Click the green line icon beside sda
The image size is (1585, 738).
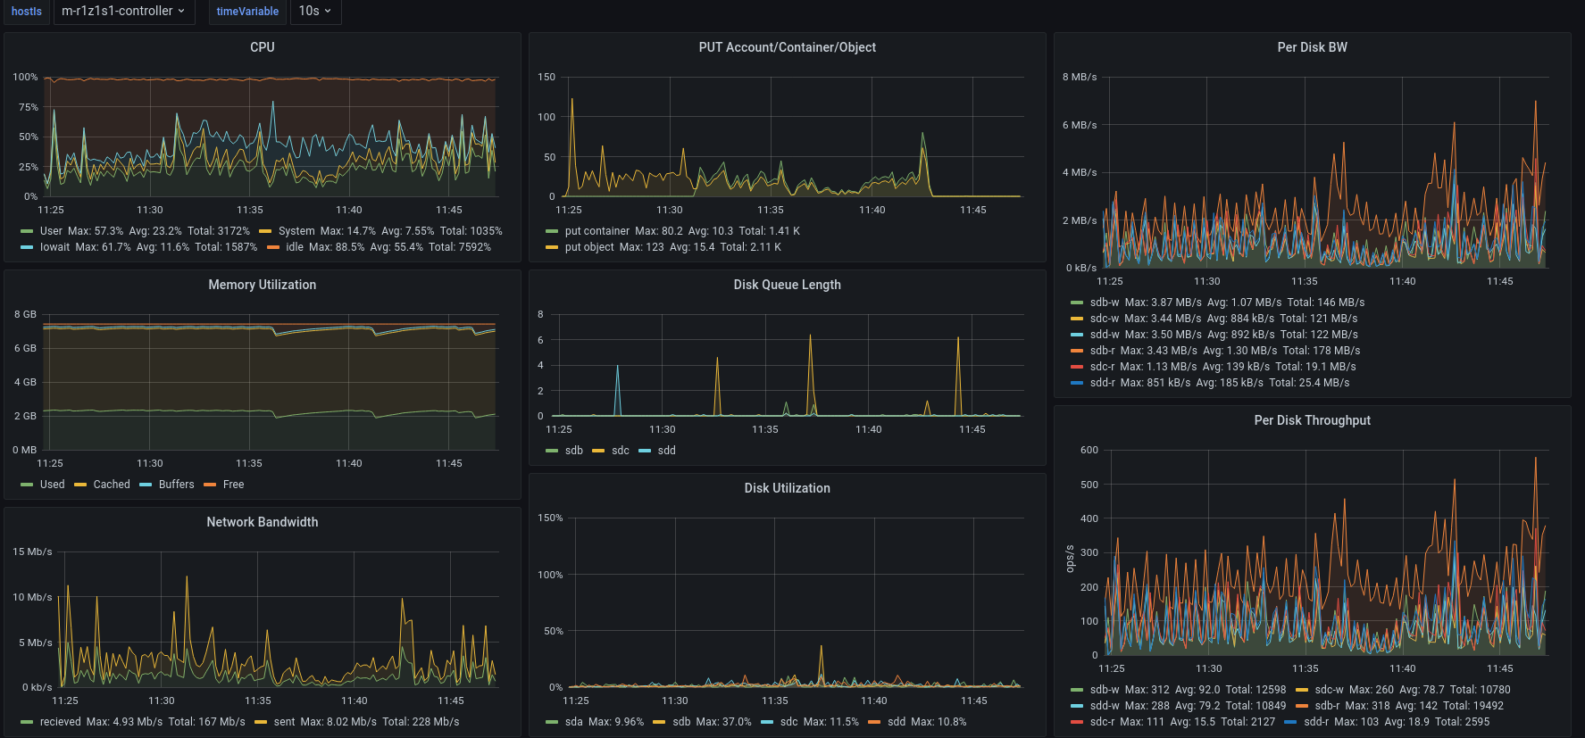pyautogui.click(x=552, y=722)
